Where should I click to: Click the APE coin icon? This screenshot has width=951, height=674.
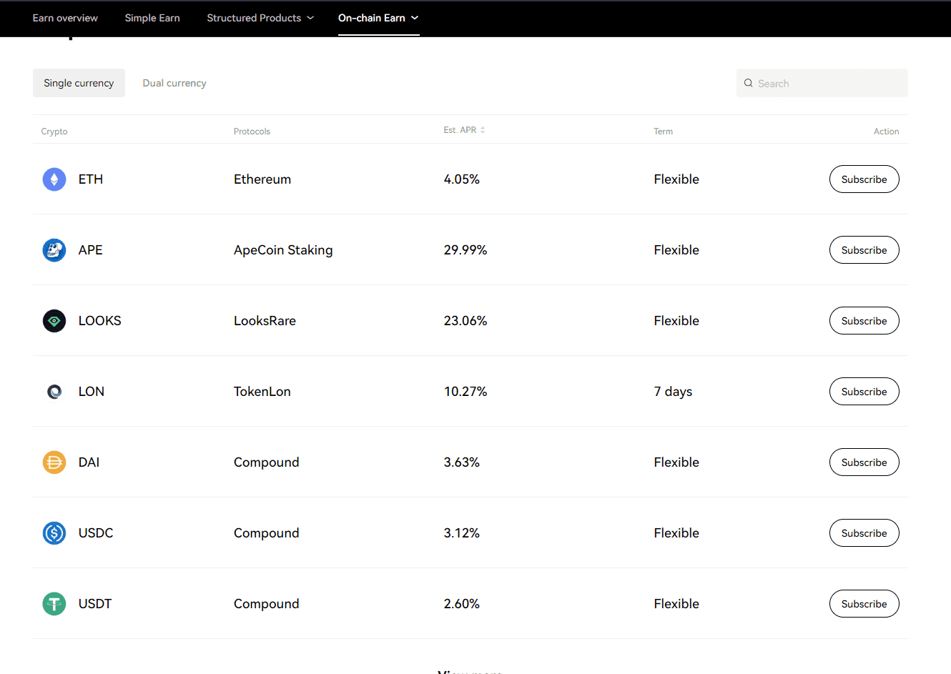[54, 250]
